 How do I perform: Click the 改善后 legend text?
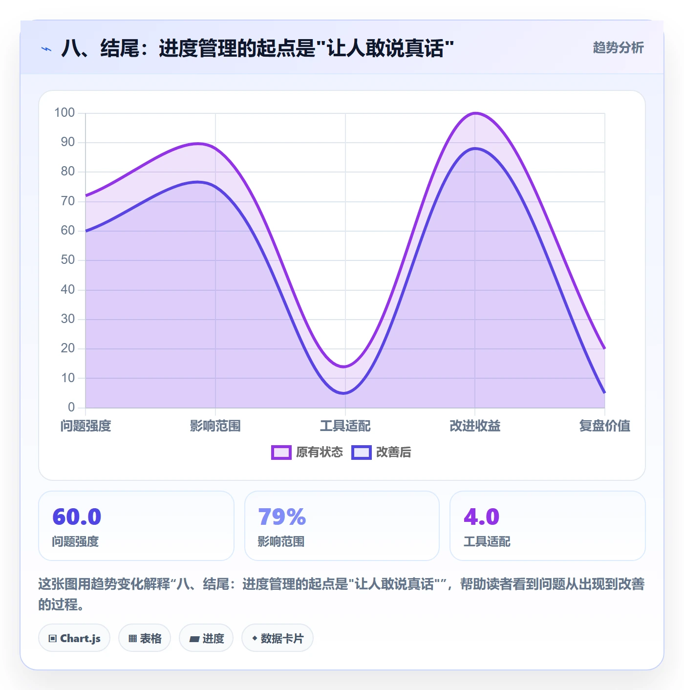click(x=393, y=452)
